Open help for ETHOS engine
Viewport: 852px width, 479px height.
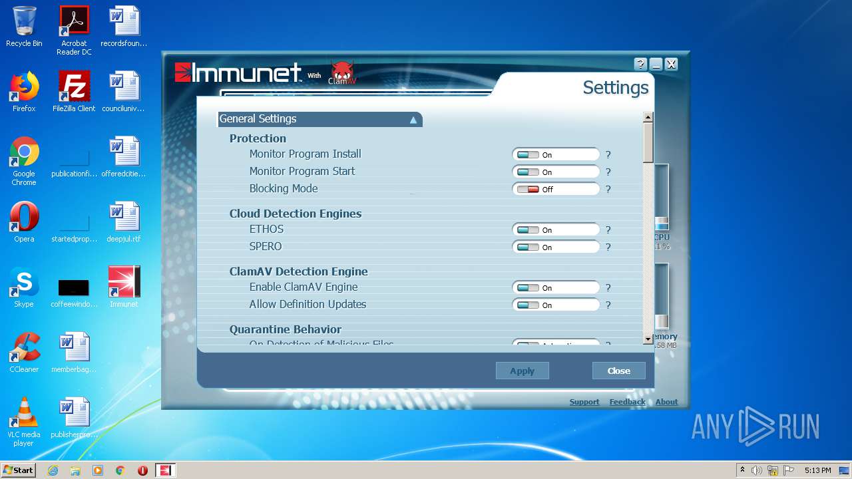[x=608, y=230]
